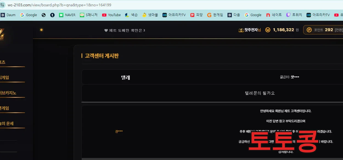Open the 다음 bookmark

(234, 15)
